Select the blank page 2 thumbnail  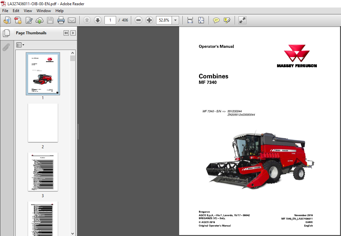click(x=43, y=123)
